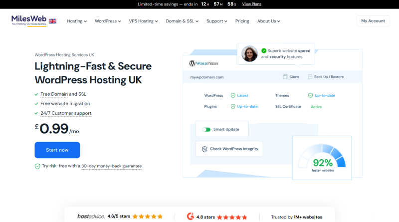Open the VPS Hosting dropdown
Screen dimensions: 399x222
pyautogui.click(x=143, y=21)
